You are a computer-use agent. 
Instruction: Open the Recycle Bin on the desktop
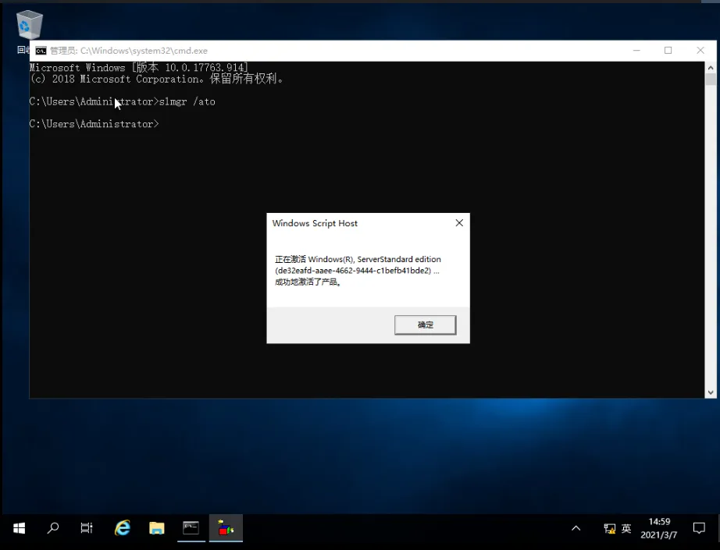[29, 23]
